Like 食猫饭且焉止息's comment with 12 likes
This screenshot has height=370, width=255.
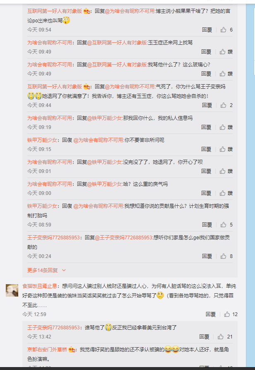pyautogui.click(x=231, y=314)
